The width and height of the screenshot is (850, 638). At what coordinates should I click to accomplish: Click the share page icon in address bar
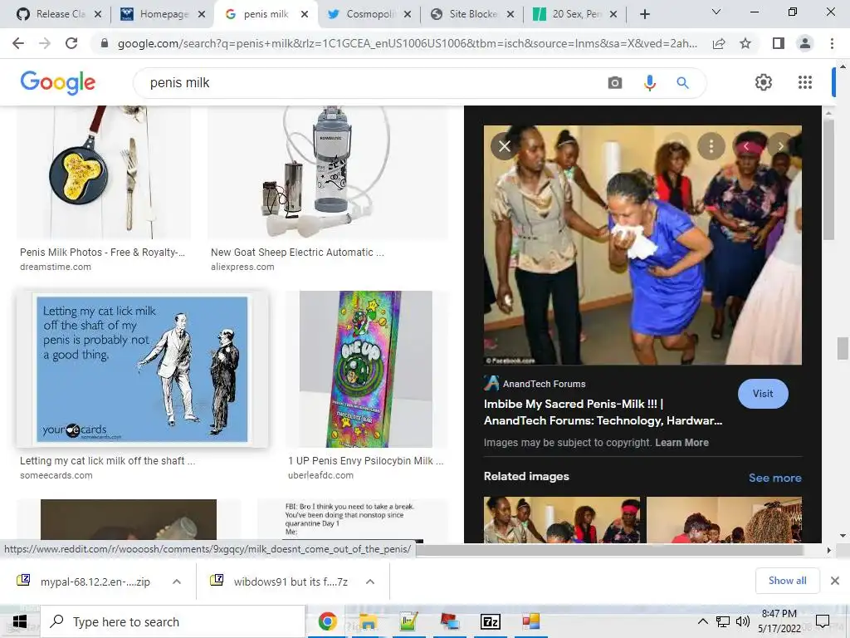(719, 43)
